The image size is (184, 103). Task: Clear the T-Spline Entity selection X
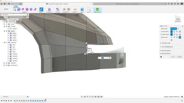tap(178, 29)
